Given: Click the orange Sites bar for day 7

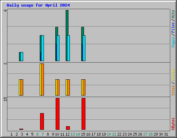Looking at the screenshot, I should [43, 79].
